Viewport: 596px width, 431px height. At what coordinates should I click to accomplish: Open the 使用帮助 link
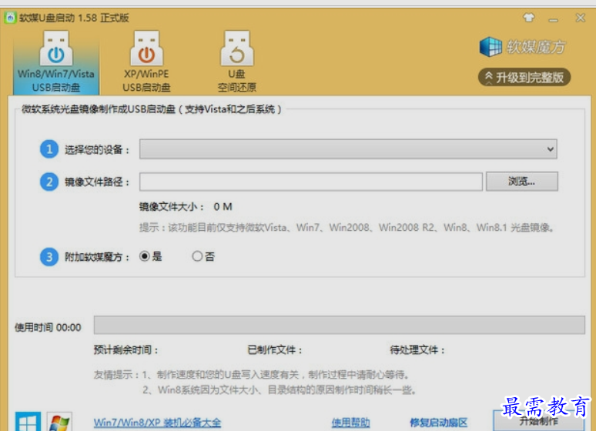(350, 423)
